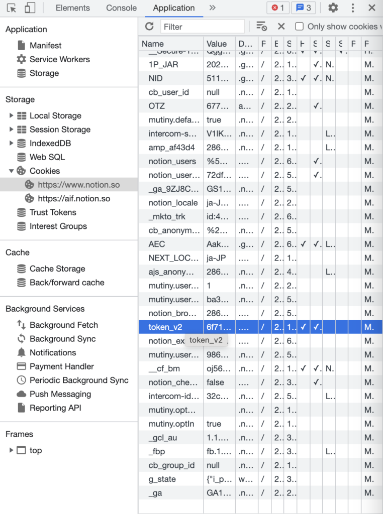Enable Only show cookies checkbox
This screenshot has height=514, width=383.
click(299, 27)
